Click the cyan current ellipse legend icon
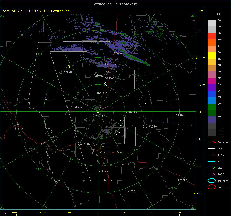Image resolution: width=231 pixels, height=216 pixels. tap(211, 181)
